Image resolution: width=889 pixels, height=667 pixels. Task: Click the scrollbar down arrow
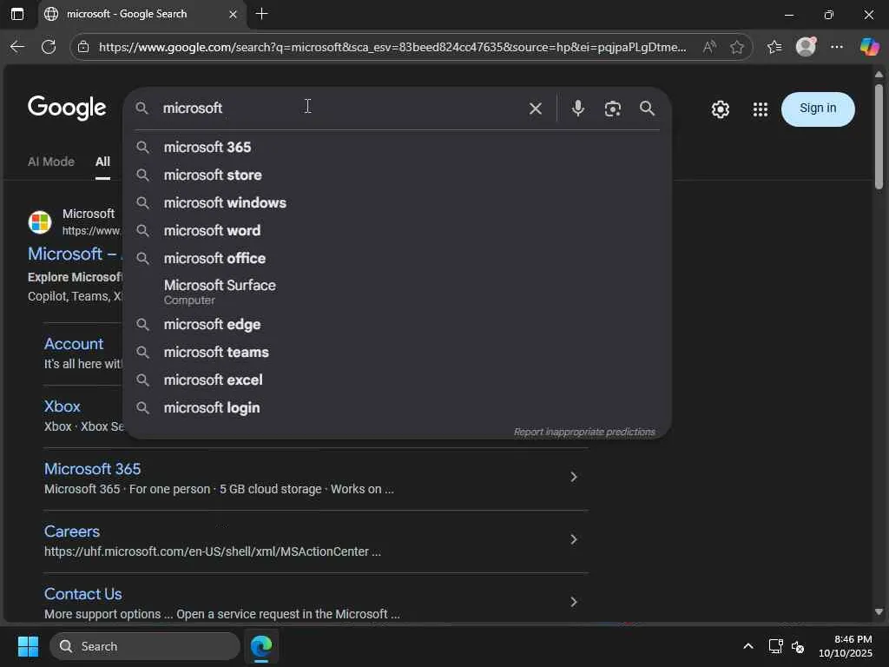point(879,612)
